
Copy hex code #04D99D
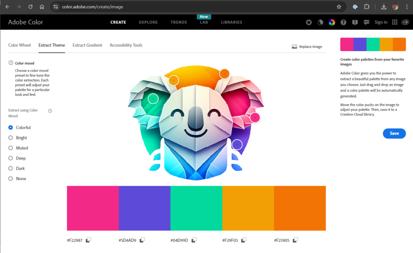(x=194, y=240)
